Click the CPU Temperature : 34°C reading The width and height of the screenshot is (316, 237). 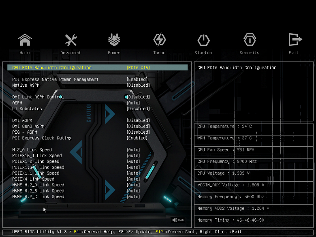224,126
